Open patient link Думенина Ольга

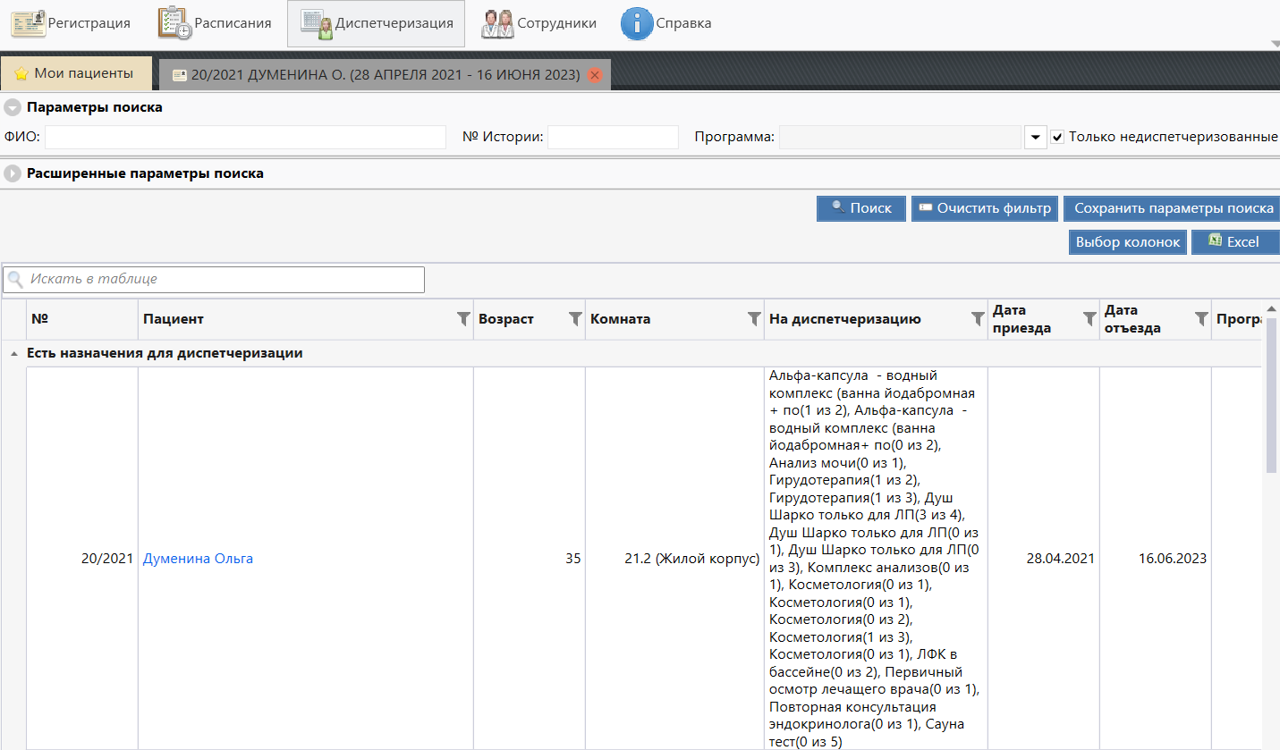pyautogui.click(x=198, y=559)
